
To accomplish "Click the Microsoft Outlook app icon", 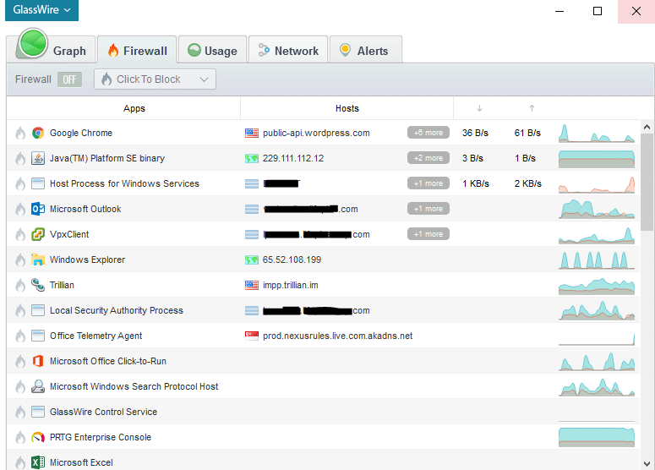I will [x=38, y=209].
